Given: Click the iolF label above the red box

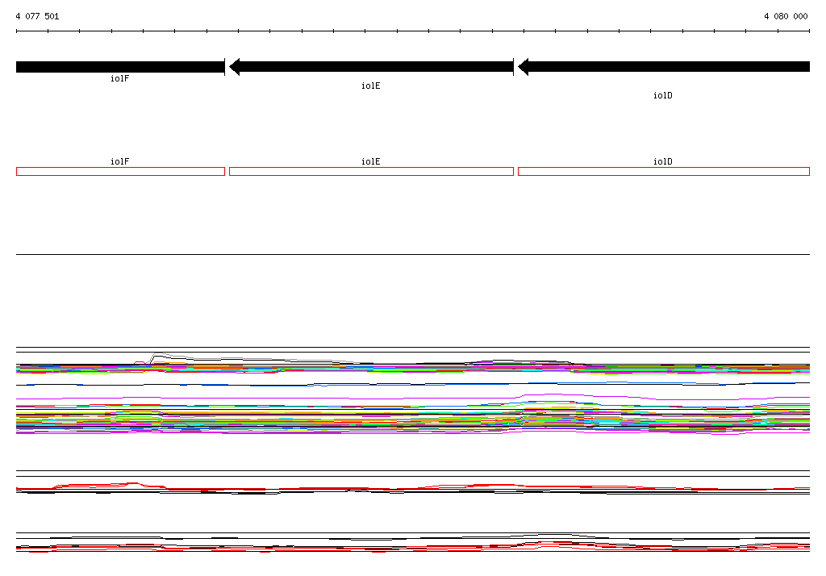Looking at the screenshot, I should click(x=120, y=161).
